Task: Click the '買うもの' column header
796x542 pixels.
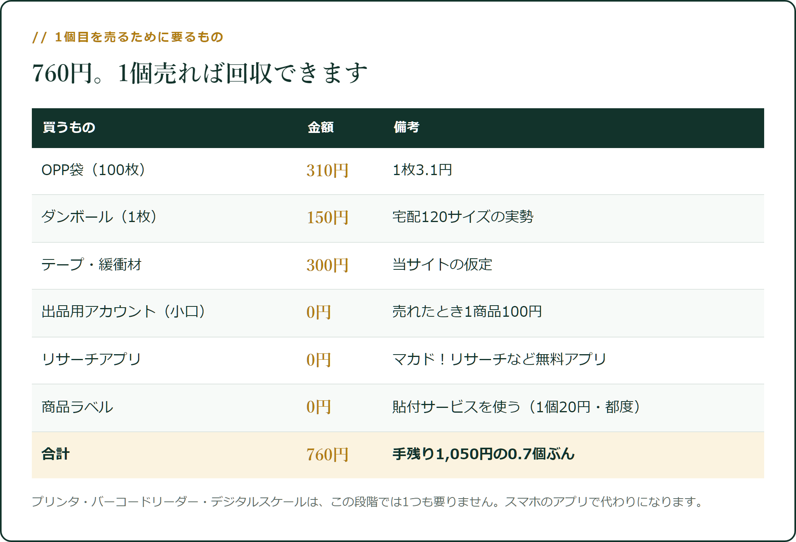Action: (x=69, y=127)
